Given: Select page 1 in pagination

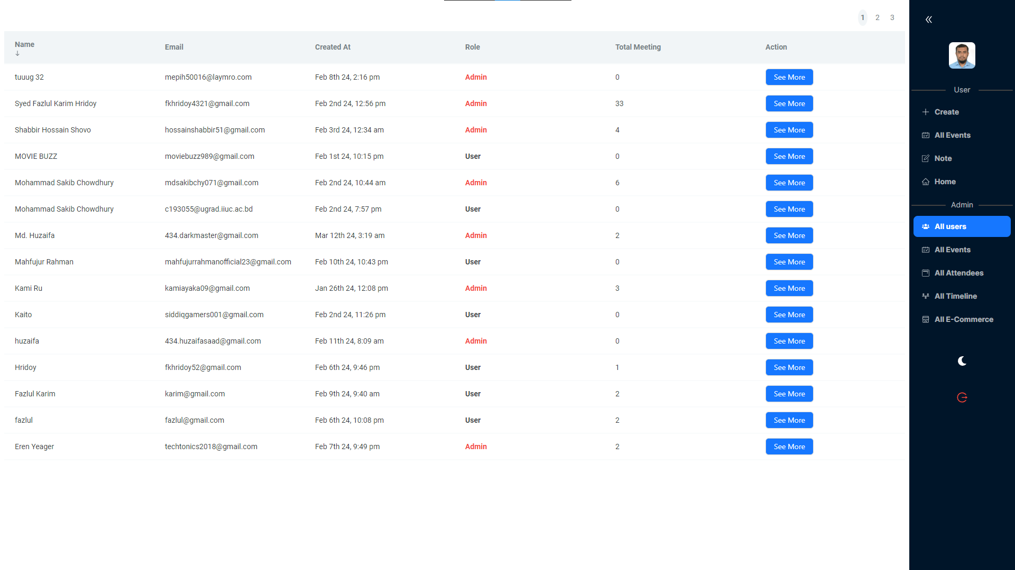Looking at the screenshot, I should point(862,17).
